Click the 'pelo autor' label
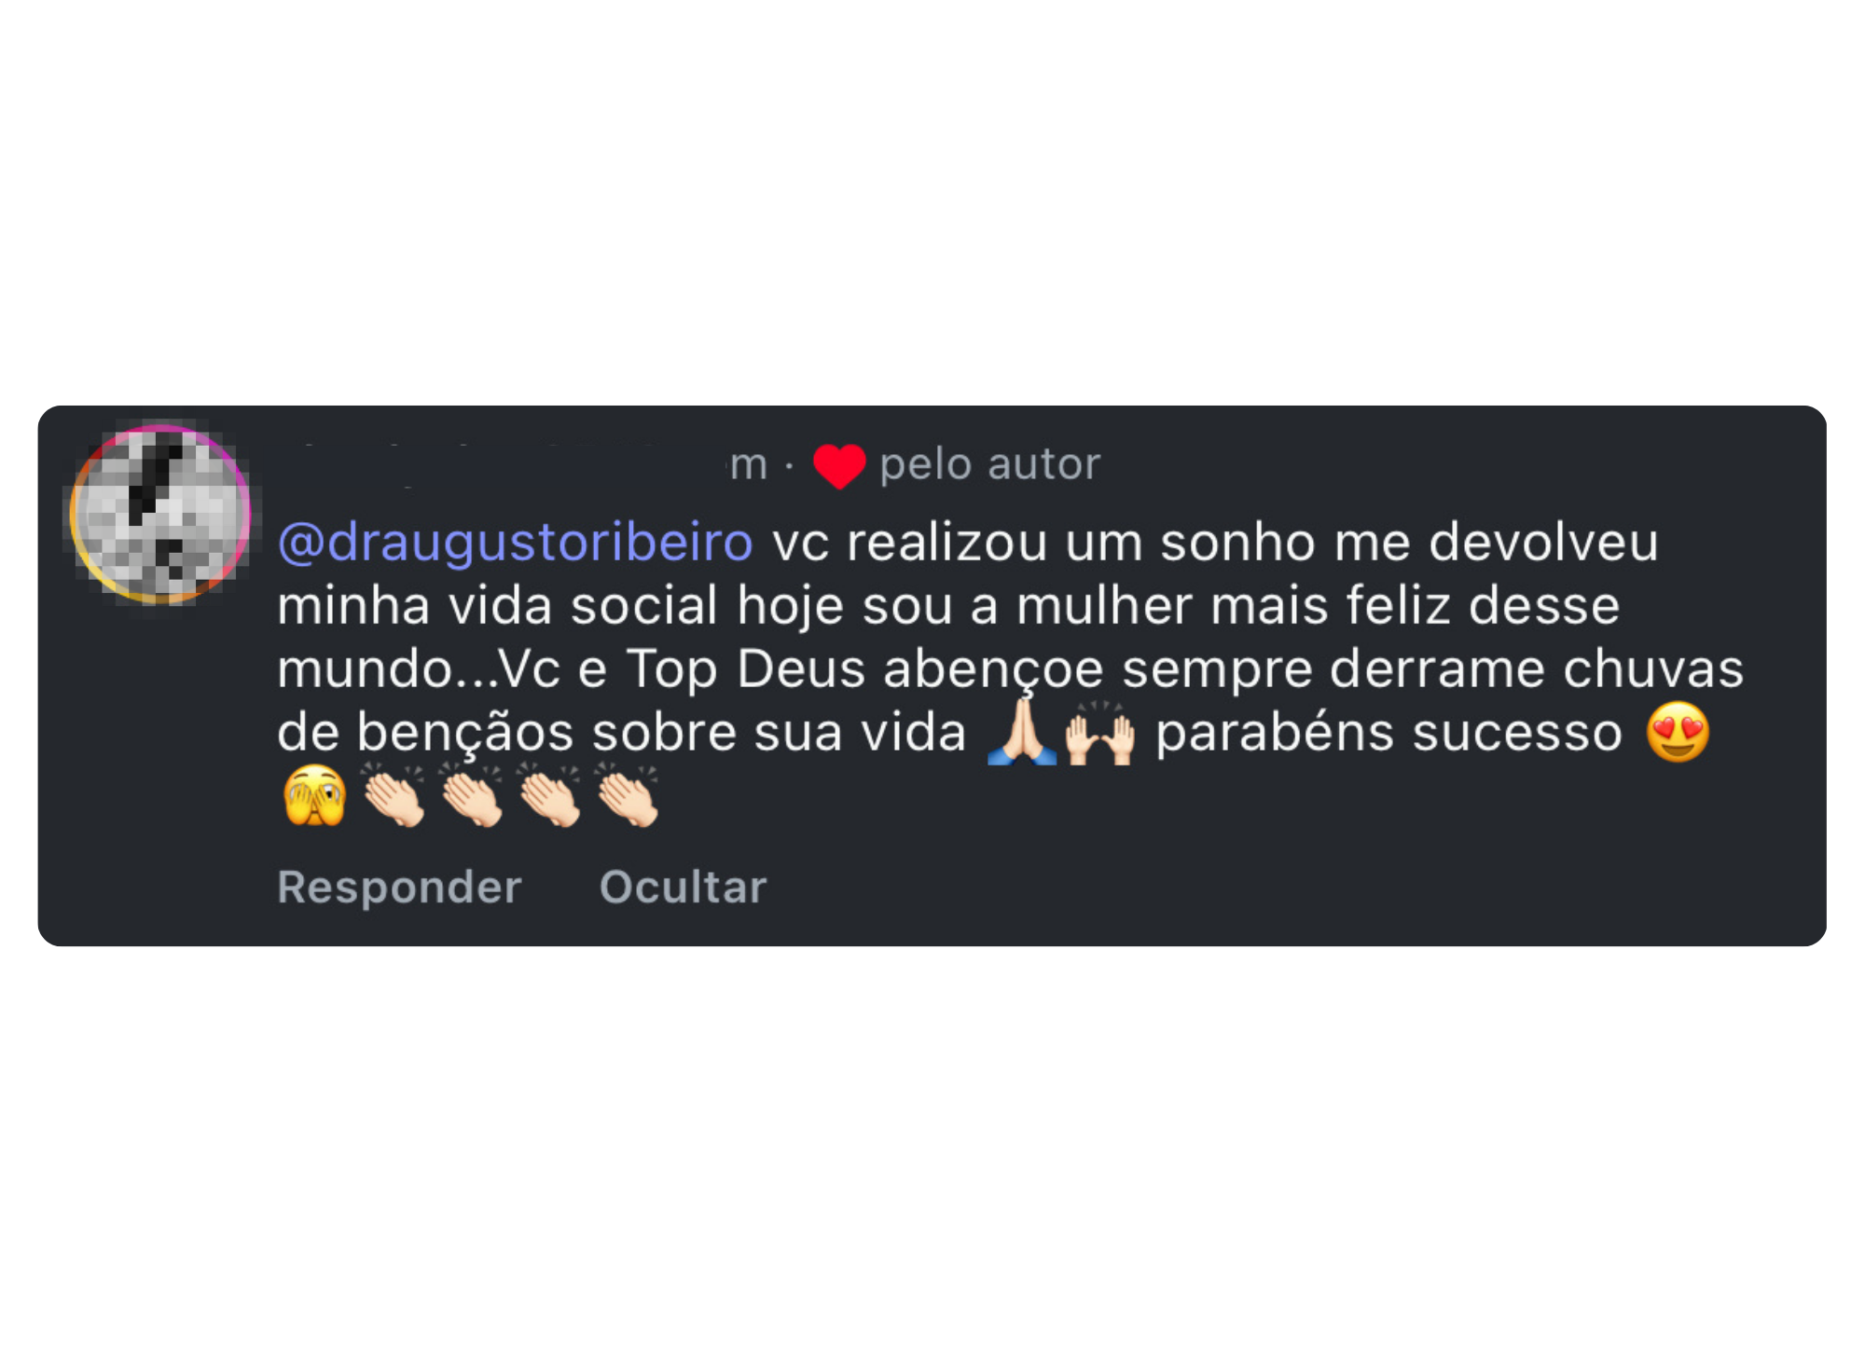1865x1350 pixels. (x=990, y=464)
